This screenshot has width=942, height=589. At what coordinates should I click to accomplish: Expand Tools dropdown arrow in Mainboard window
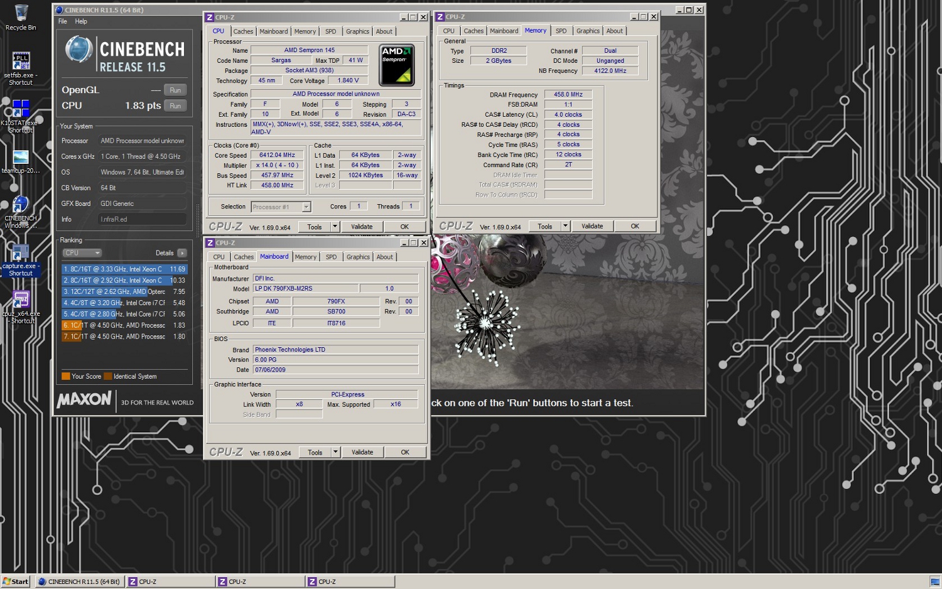coord(336,452)
